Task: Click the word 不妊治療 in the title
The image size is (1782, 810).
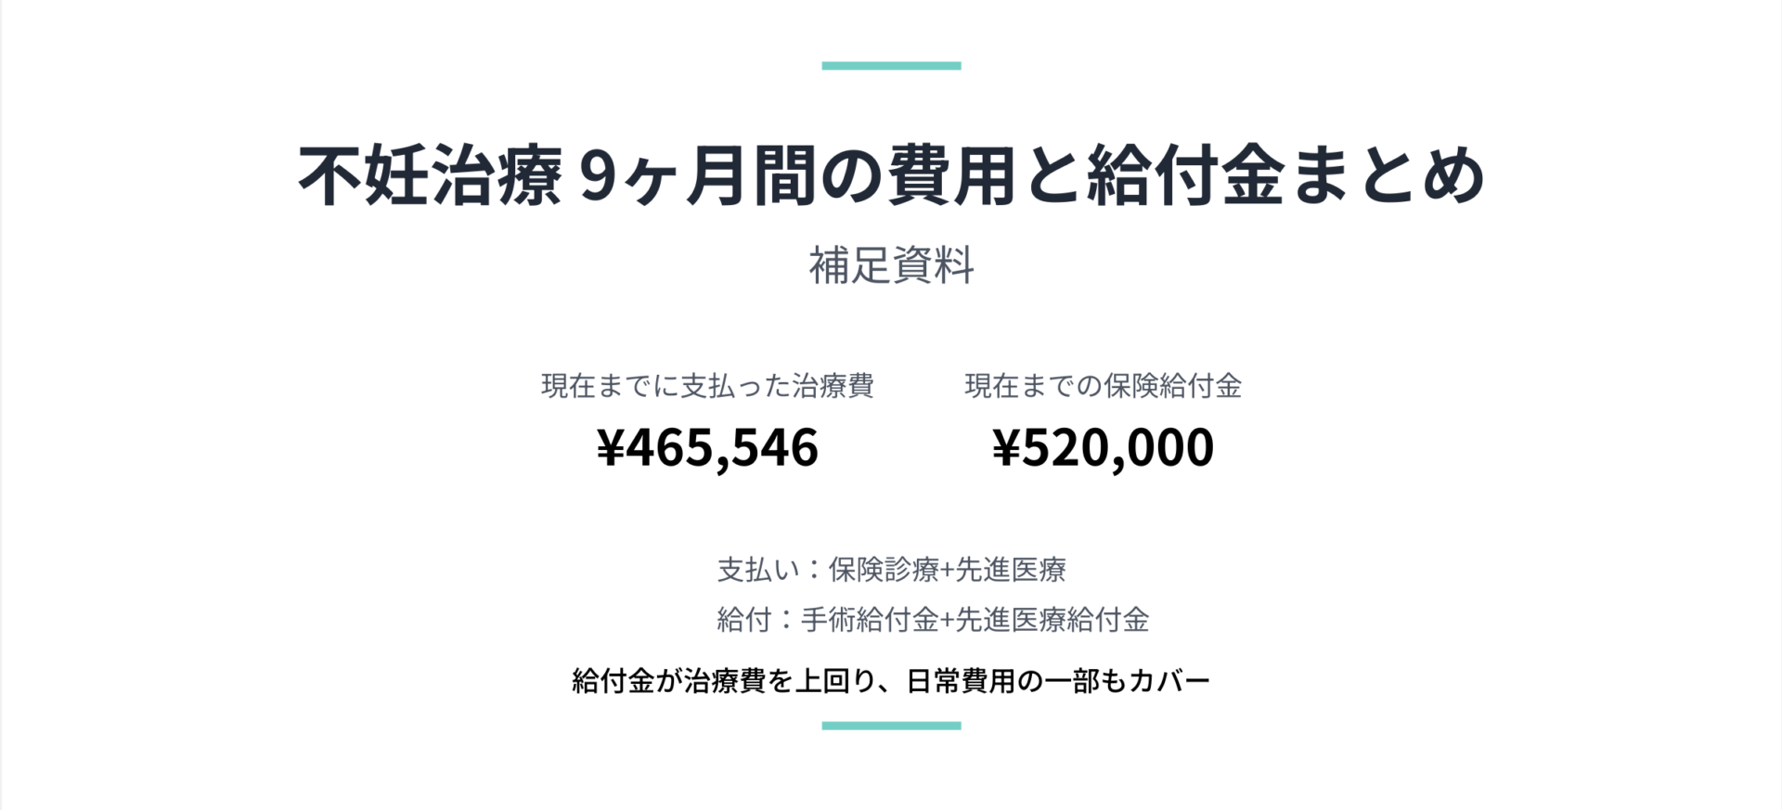Action: click(430, 175)
